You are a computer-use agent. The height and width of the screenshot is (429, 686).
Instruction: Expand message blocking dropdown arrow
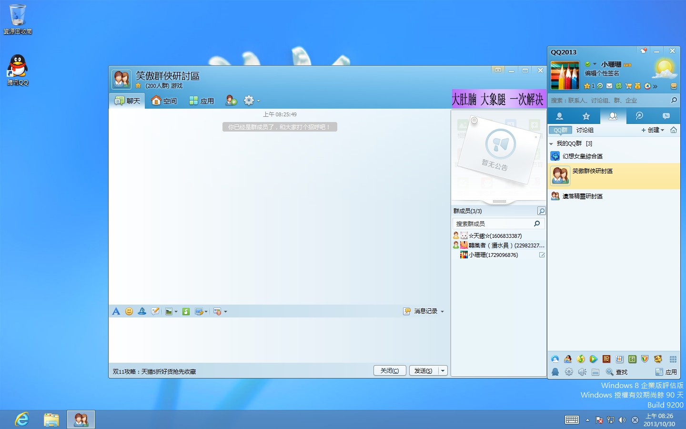click(x=225, y=312)
